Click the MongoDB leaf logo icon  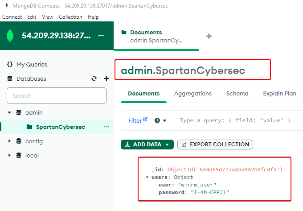point(10,36)
